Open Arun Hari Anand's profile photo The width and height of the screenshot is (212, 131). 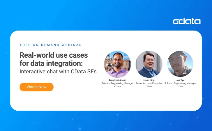[117, 64]
